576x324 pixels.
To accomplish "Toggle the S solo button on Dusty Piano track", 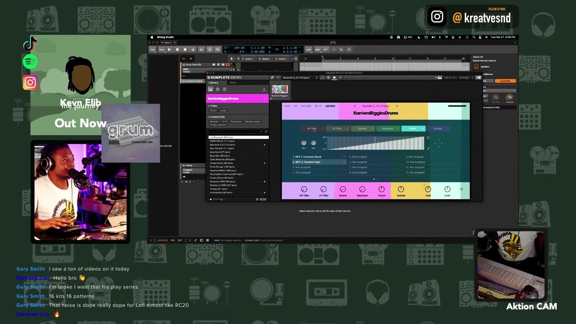I will [x=218, y=64].
